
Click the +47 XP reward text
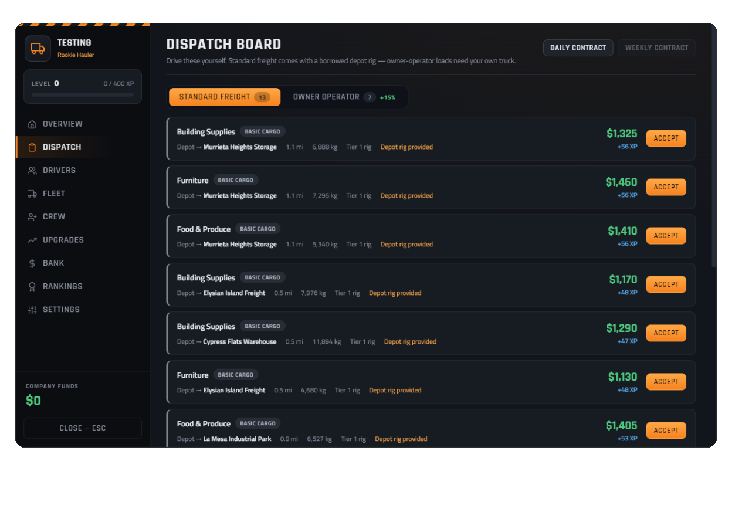(x=627, y=341)
